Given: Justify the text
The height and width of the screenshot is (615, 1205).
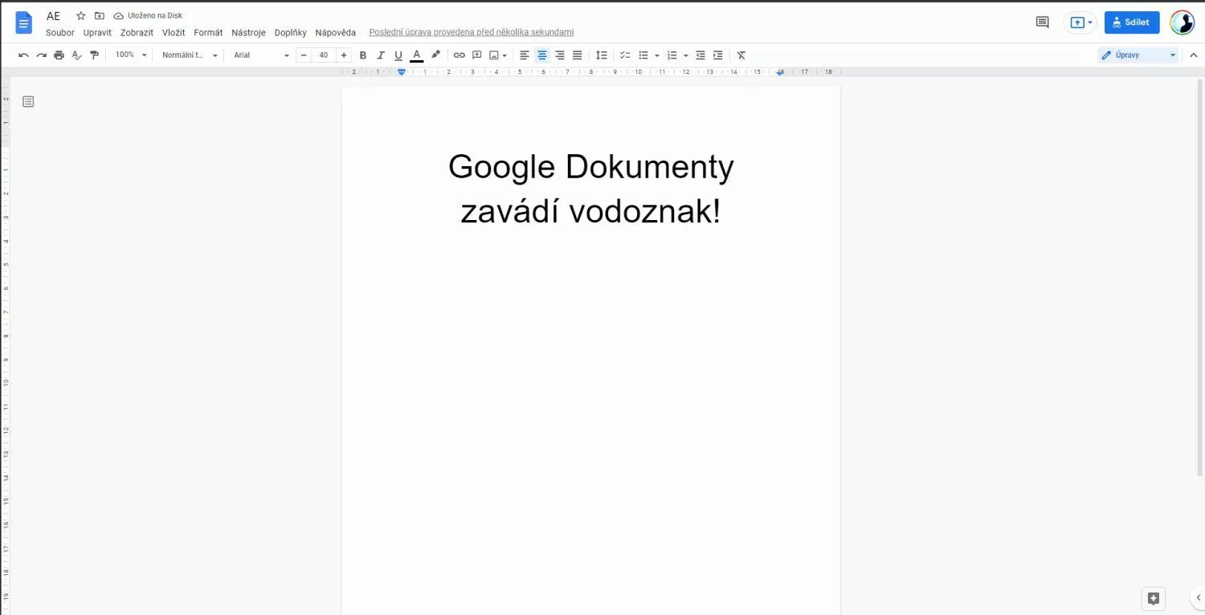Looking at the screenshot, I should click(577, 55).
